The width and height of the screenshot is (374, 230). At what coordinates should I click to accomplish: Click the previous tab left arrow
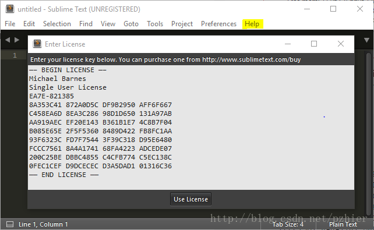pos(8,40)
